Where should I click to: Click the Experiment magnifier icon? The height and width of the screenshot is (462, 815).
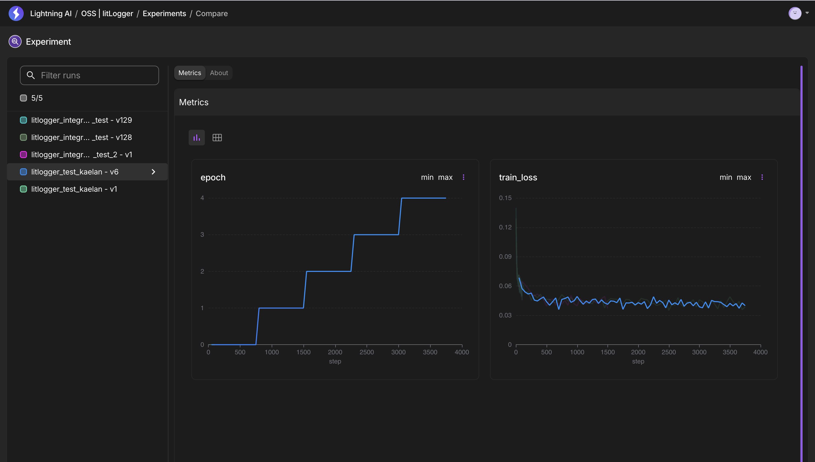coord(15,41)
